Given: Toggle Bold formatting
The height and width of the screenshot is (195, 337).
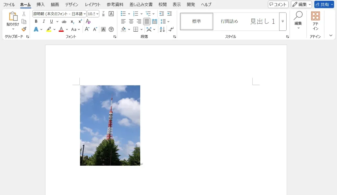Looking at the screenshot, I should (x=36, y=21).
